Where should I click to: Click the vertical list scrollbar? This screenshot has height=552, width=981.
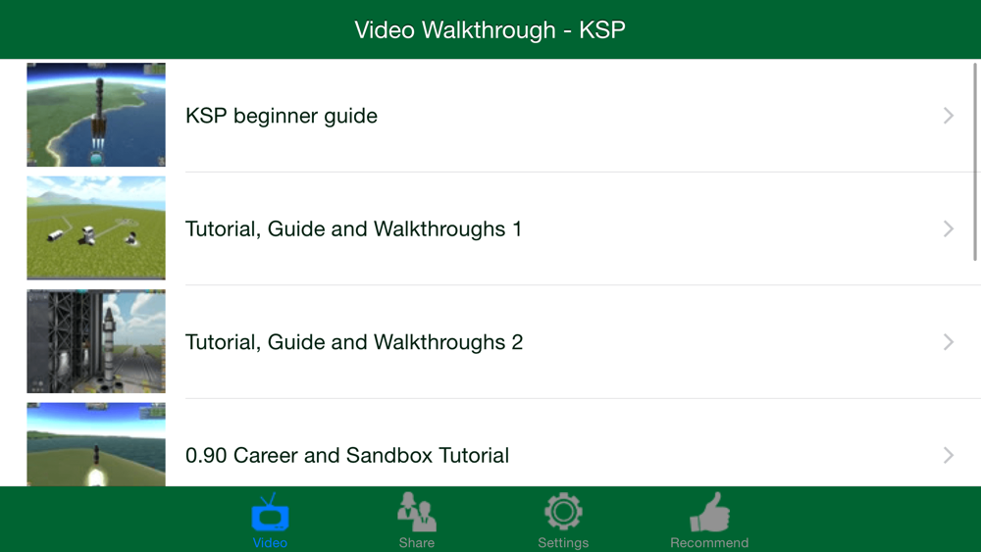click(x=975, y=162)
